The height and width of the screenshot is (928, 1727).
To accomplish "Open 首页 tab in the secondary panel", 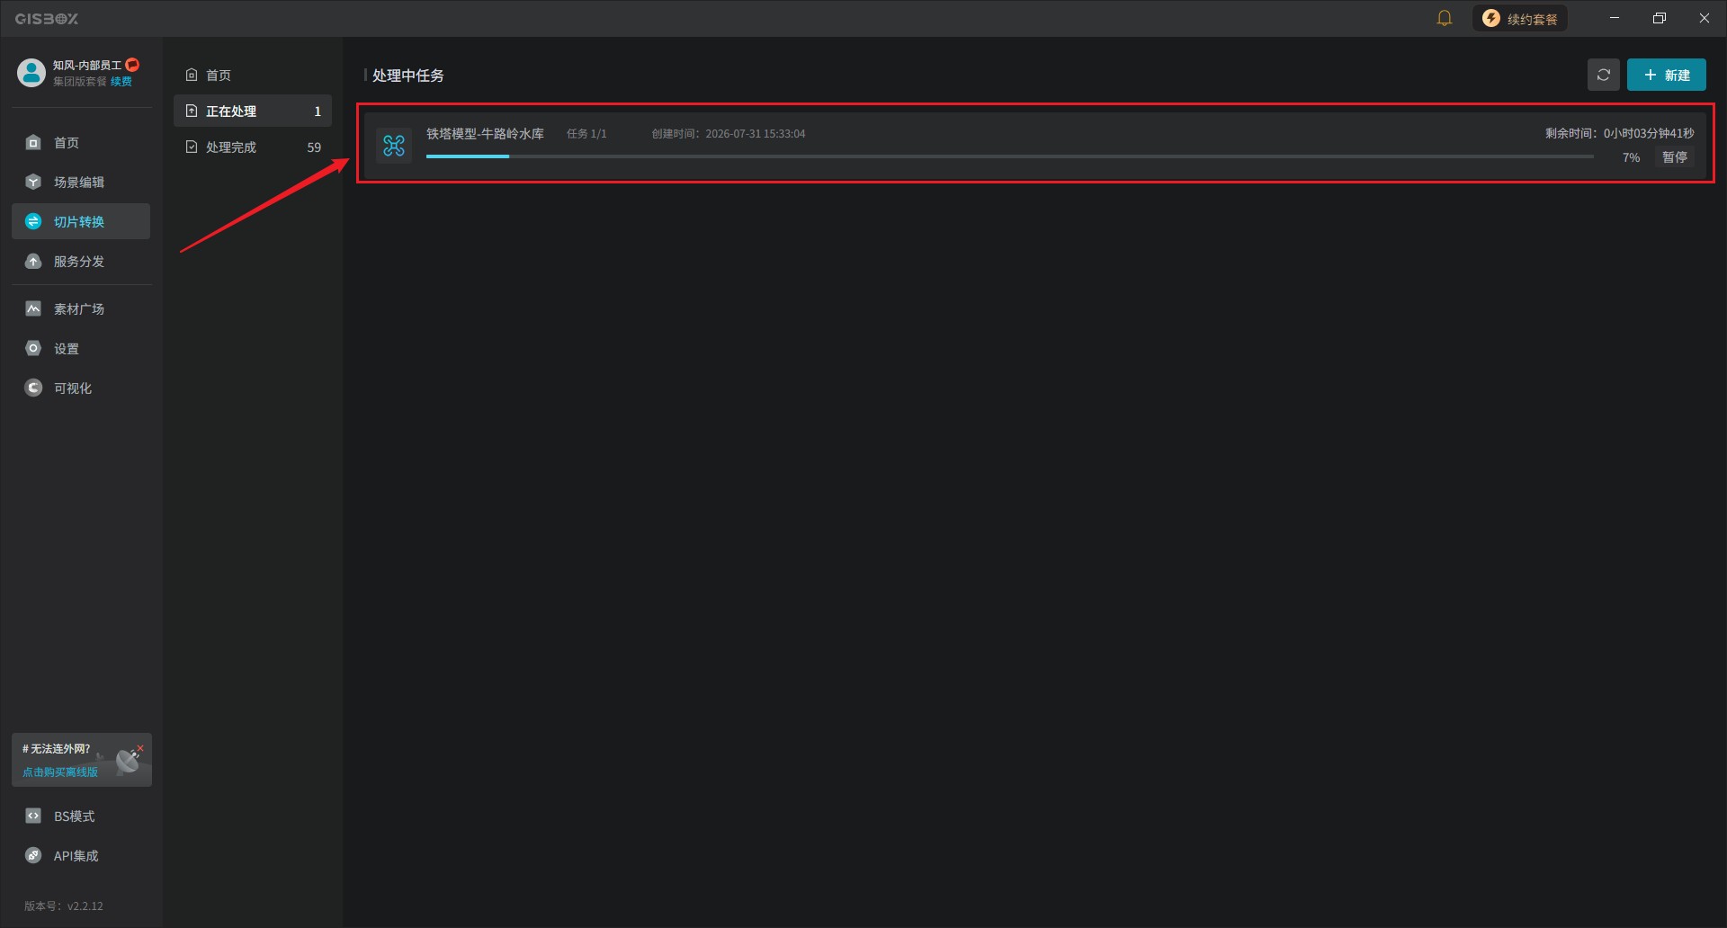I will click(x=253, y=75).
